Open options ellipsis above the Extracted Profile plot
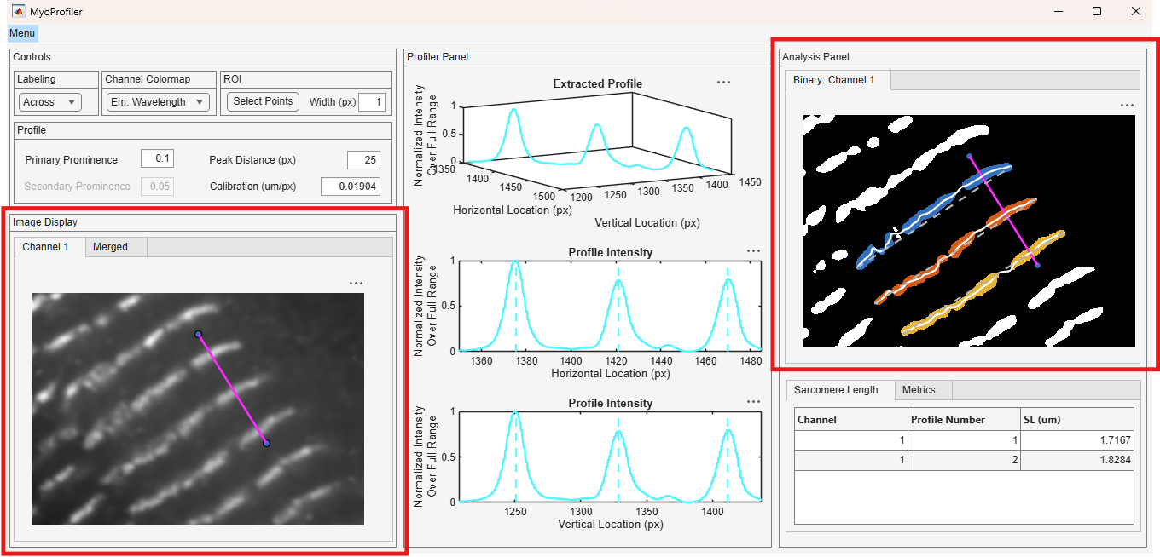 [x=724, y=83]
